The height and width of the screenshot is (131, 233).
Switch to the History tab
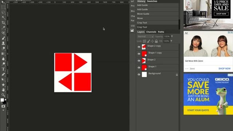141,1
